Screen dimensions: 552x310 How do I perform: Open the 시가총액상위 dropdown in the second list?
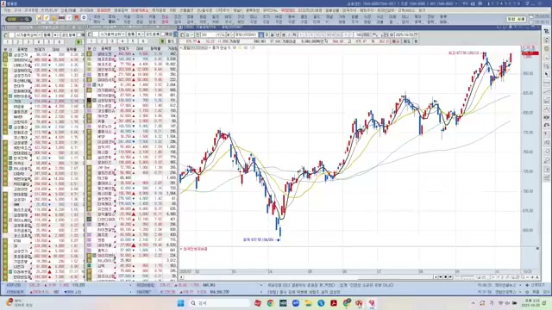coord(123,34)
